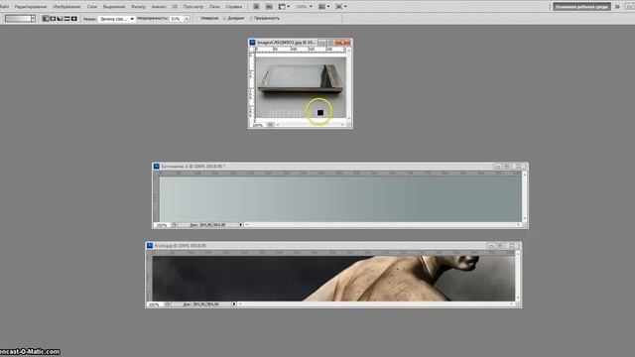Open the Изображение menu

click(x=66, y=7)
